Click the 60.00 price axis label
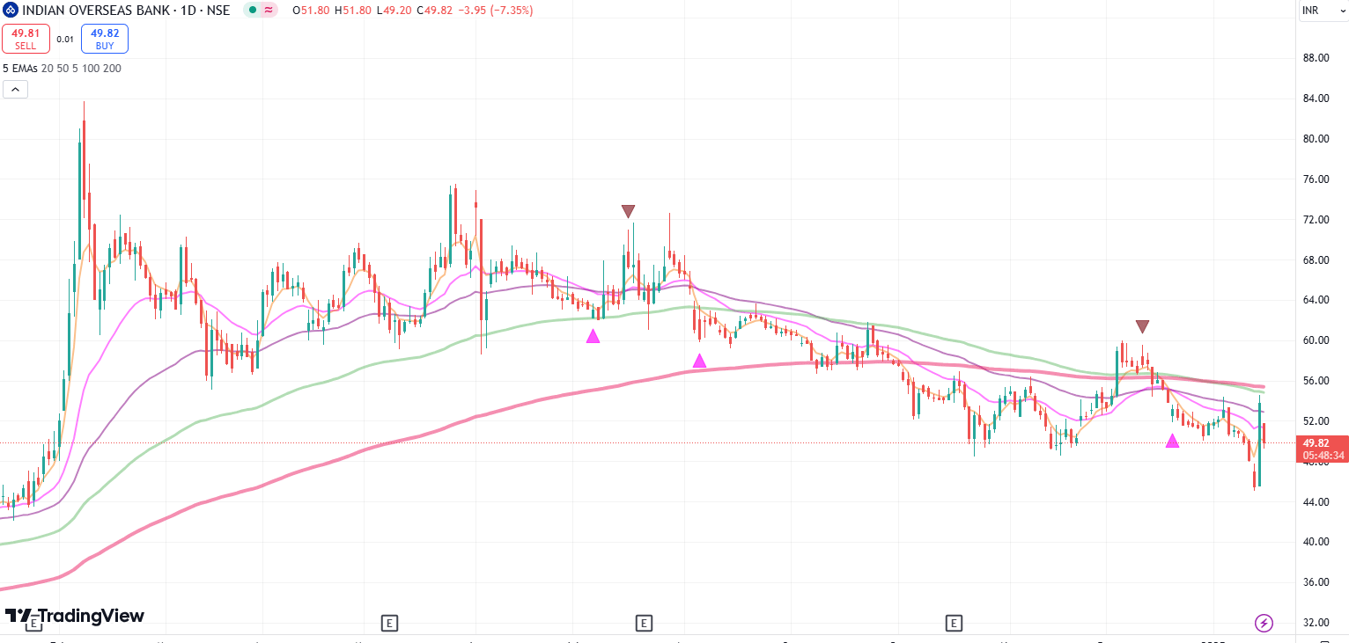1349x643 pixels. (x=1316, y=340)
